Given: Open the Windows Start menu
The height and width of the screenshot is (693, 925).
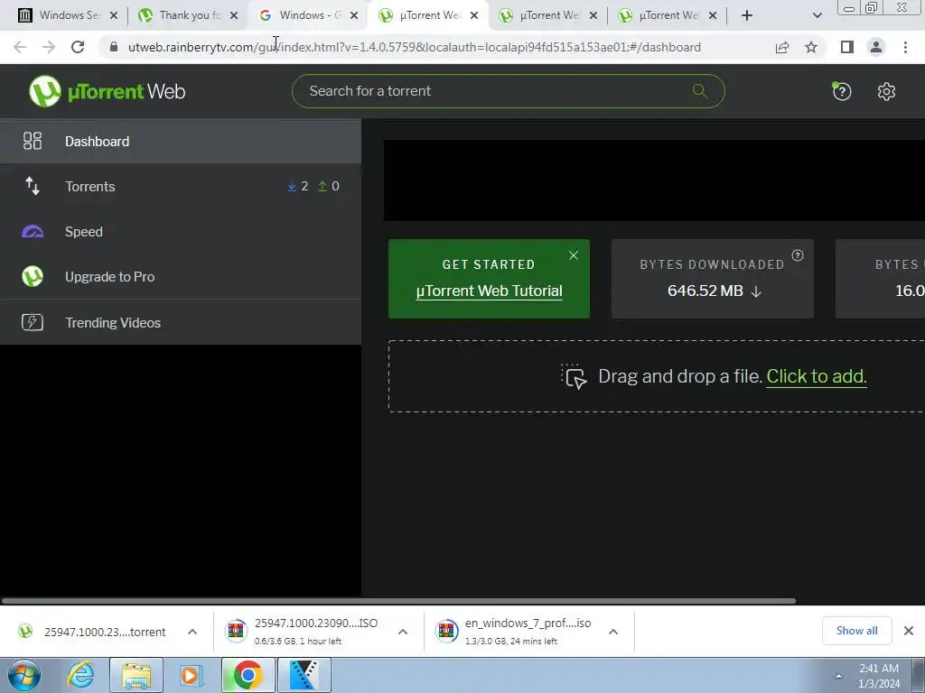Looking at the screenshot, I should pos(23,675).
